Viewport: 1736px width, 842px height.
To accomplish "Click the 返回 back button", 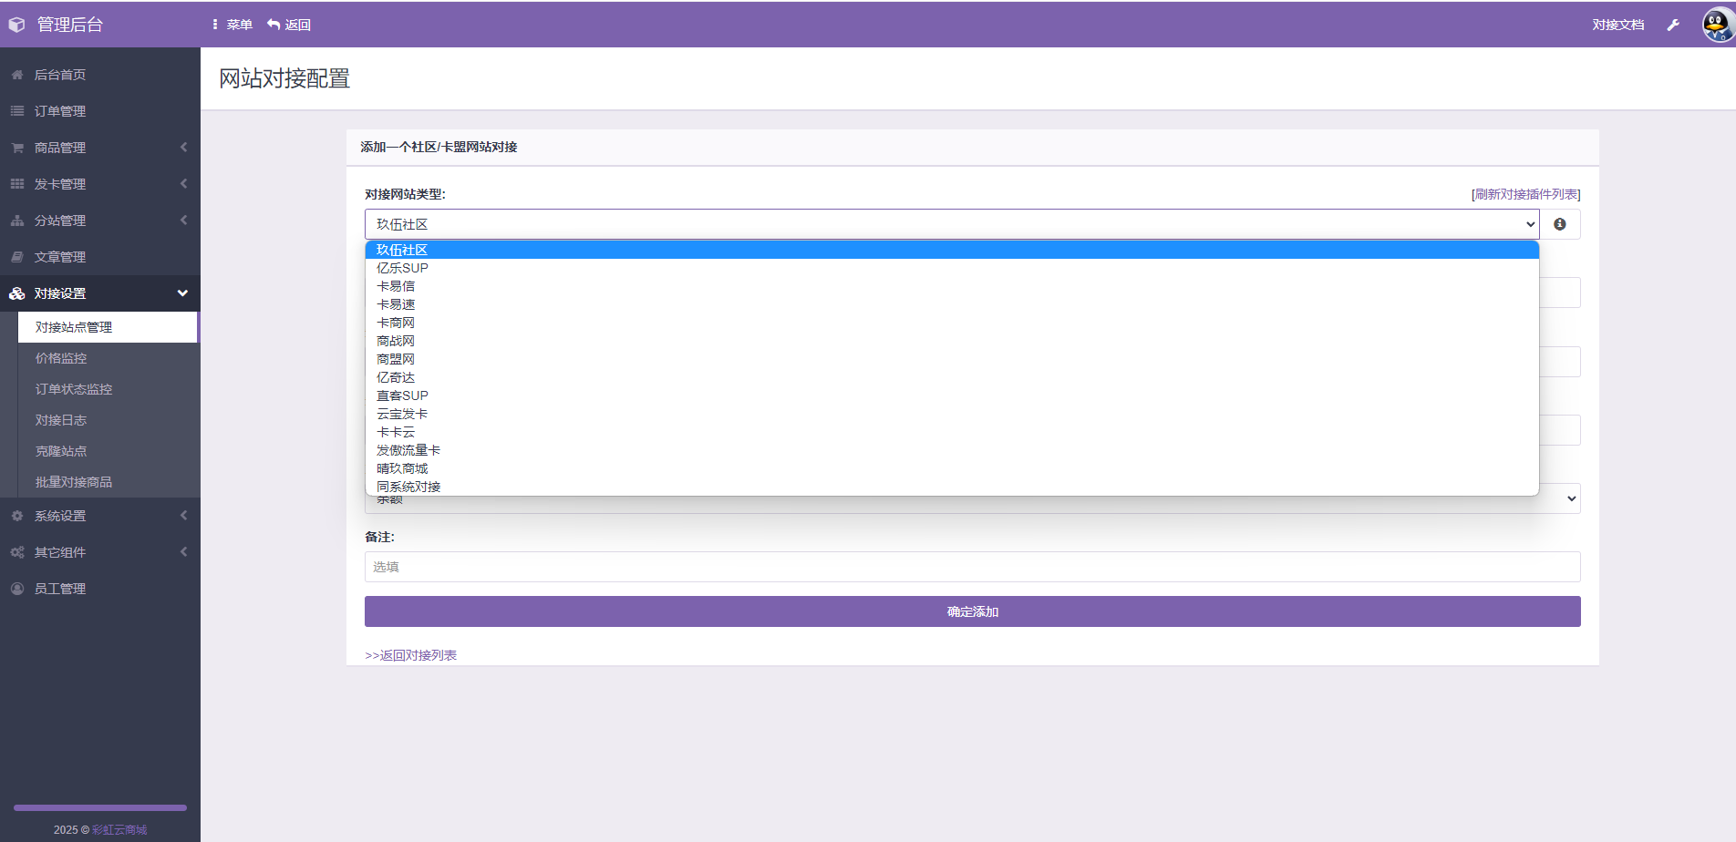I will pyautogui.click(x=289, y=25).
